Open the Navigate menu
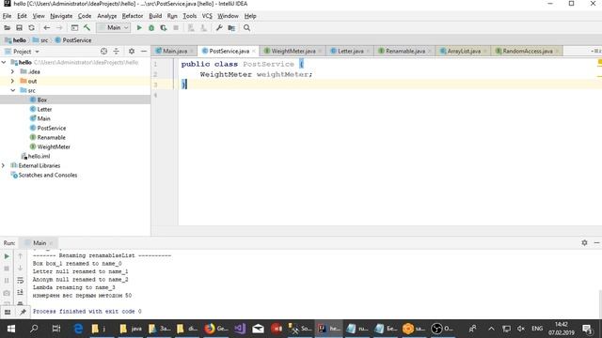Viewport: 602px width, 338px height. click(x=61, y=16)
